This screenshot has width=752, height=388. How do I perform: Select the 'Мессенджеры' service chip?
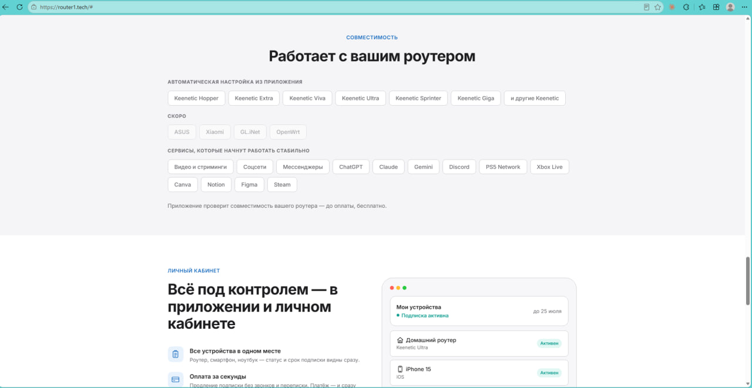coord(303,167)
